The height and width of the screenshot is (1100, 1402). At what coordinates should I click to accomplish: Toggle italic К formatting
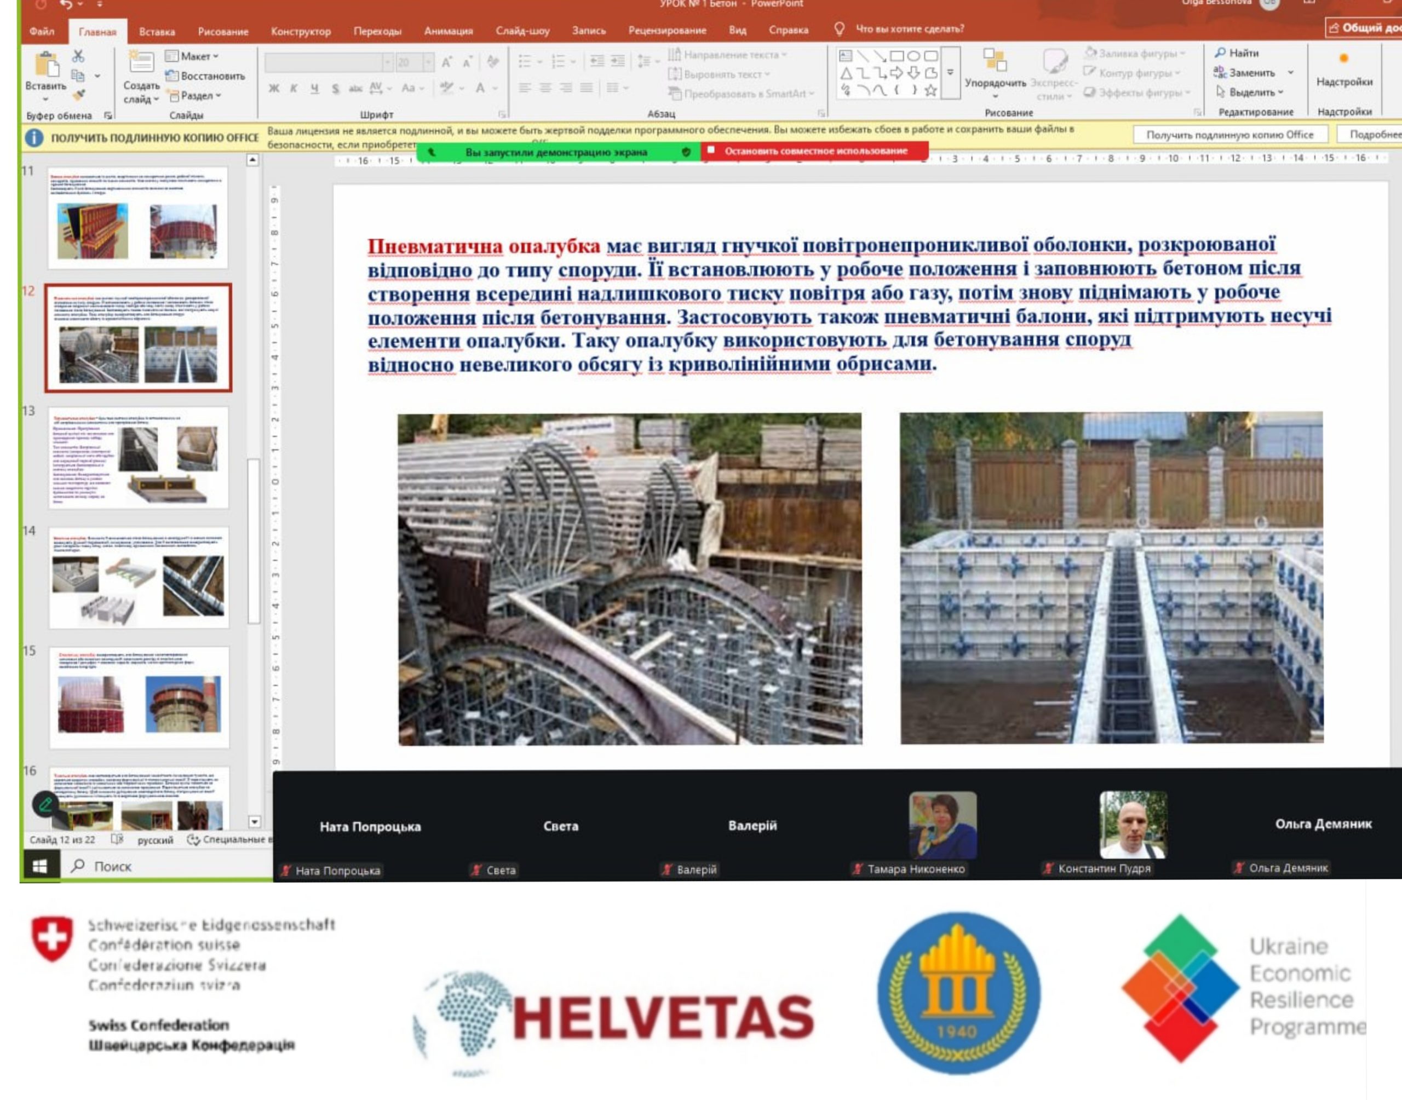point(294,89)
